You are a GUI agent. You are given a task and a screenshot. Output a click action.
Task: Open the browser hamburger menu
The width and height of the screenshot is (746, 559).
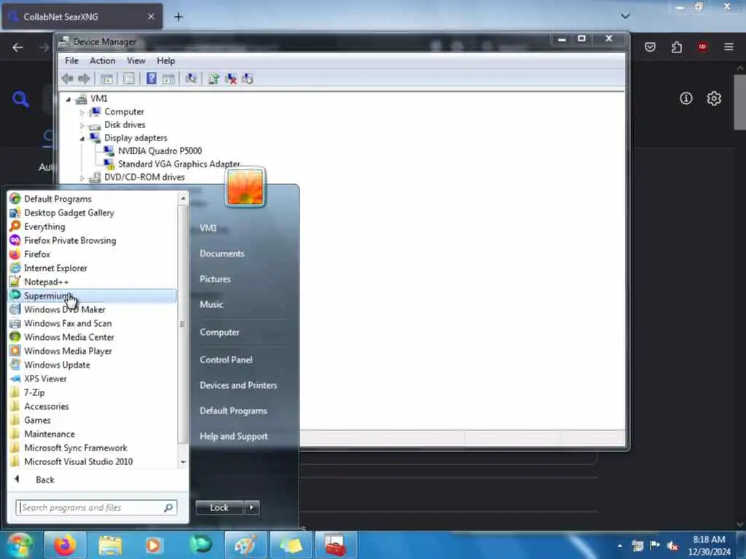(729, 47)
